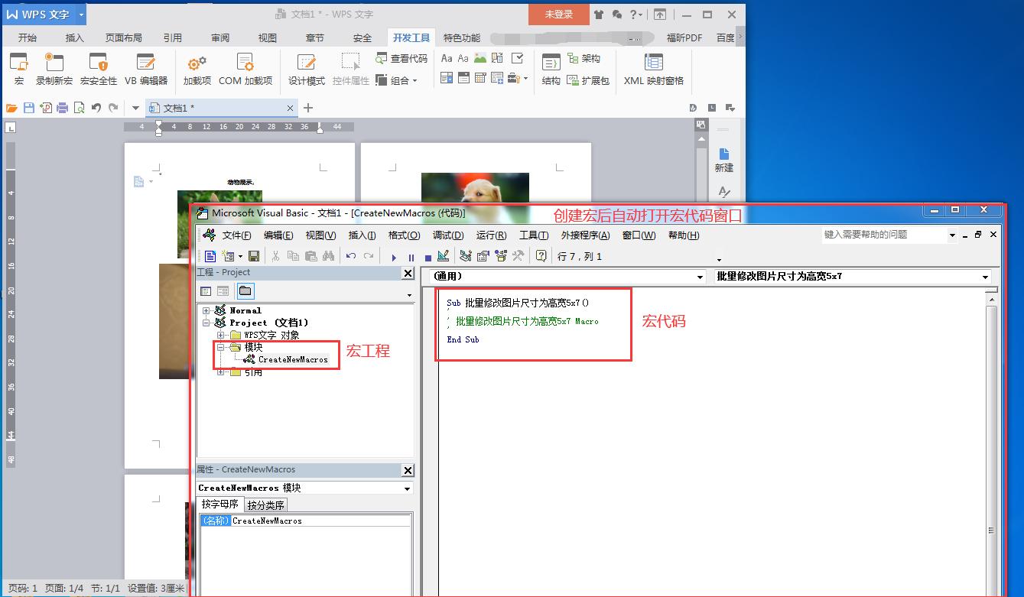Screen dimensions: 1024x597
Task: Open the 特色功能 ribbon tab
Action: point(462,37)
